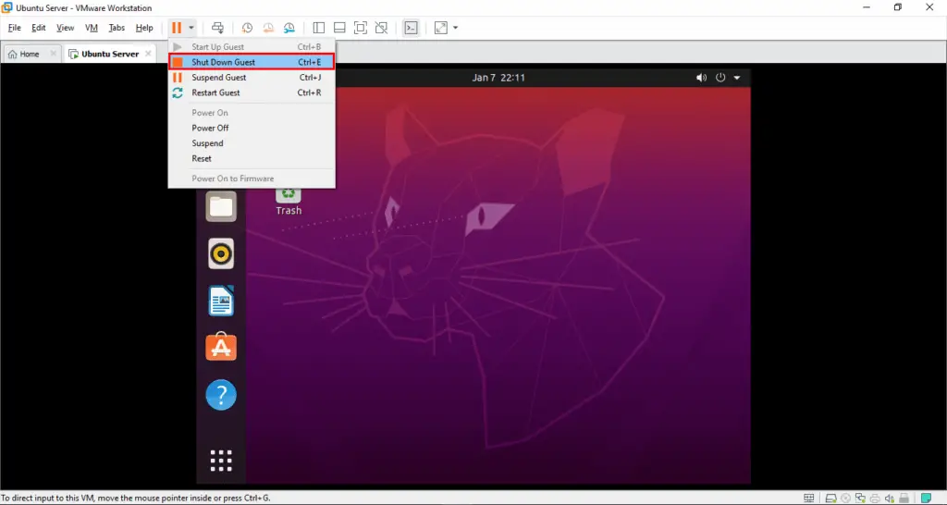Open the Snapshot Manager wrench-clock icon

[x=289, y=28]
